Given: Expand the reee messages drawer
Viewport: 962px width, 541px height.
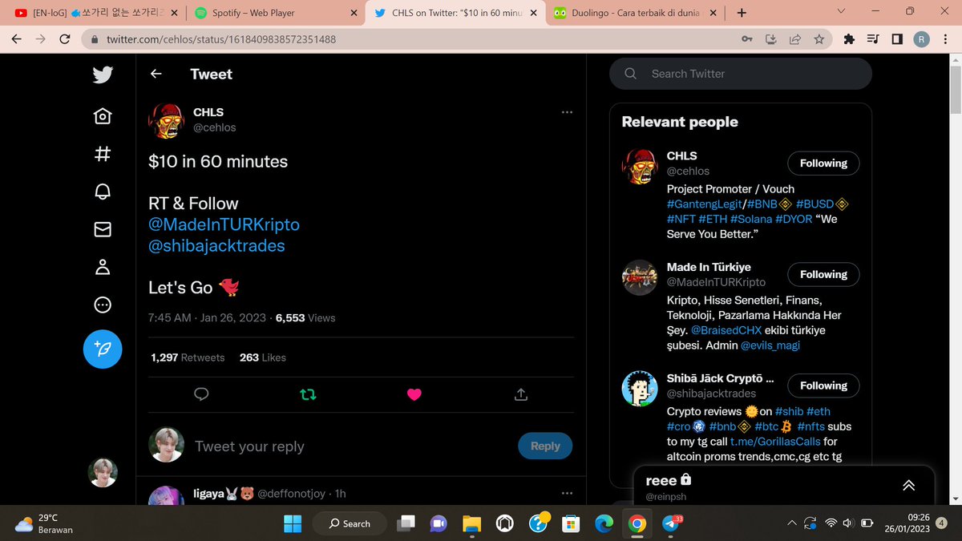Looking at the screenshot, I should pos(908,485).
